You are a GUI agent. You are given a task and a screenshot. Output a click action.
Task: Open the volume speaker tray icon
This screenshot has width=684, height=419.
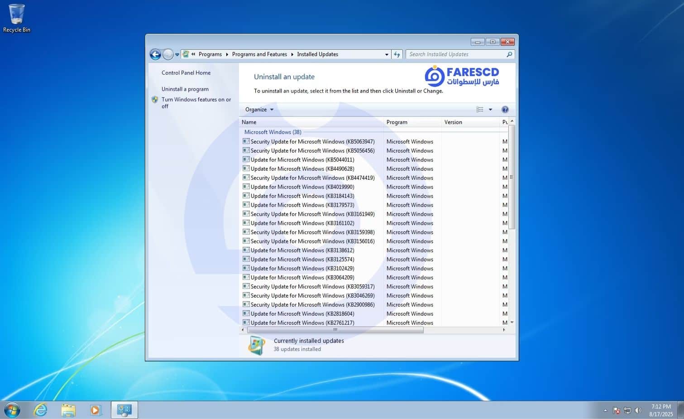[x=638, y=410]
